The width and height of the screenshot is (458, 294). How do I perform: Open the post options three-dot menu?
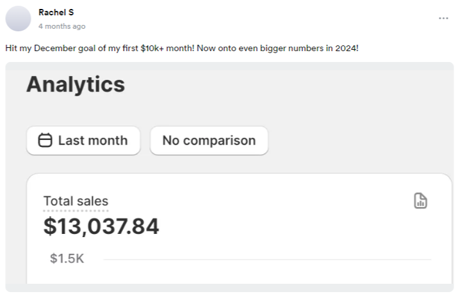(443, 19)
